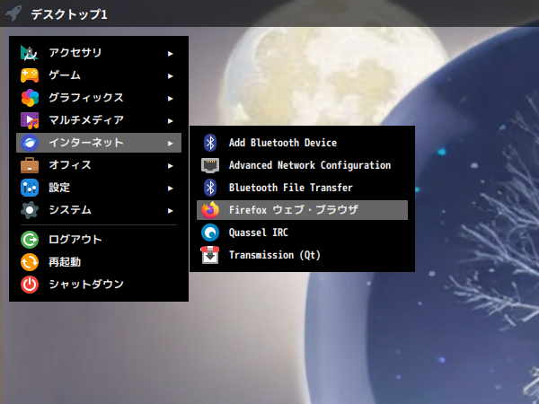Click the rocket launcher icon in the panel
539x404 pixels.
[x=13, y=13]
